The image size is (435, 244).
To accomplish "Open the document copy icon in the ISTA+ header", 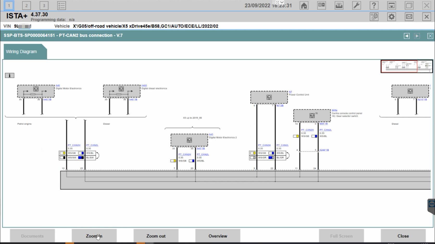I will click(374, 17).
